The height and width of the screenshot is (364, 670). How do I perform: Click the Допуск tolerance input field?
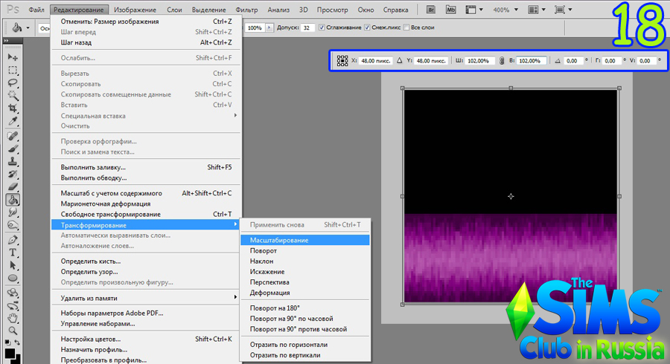point(307,27)
